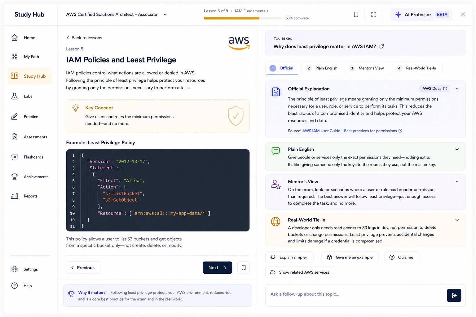Collapse the Real-World Tie-In card

(x=457, y=220)
